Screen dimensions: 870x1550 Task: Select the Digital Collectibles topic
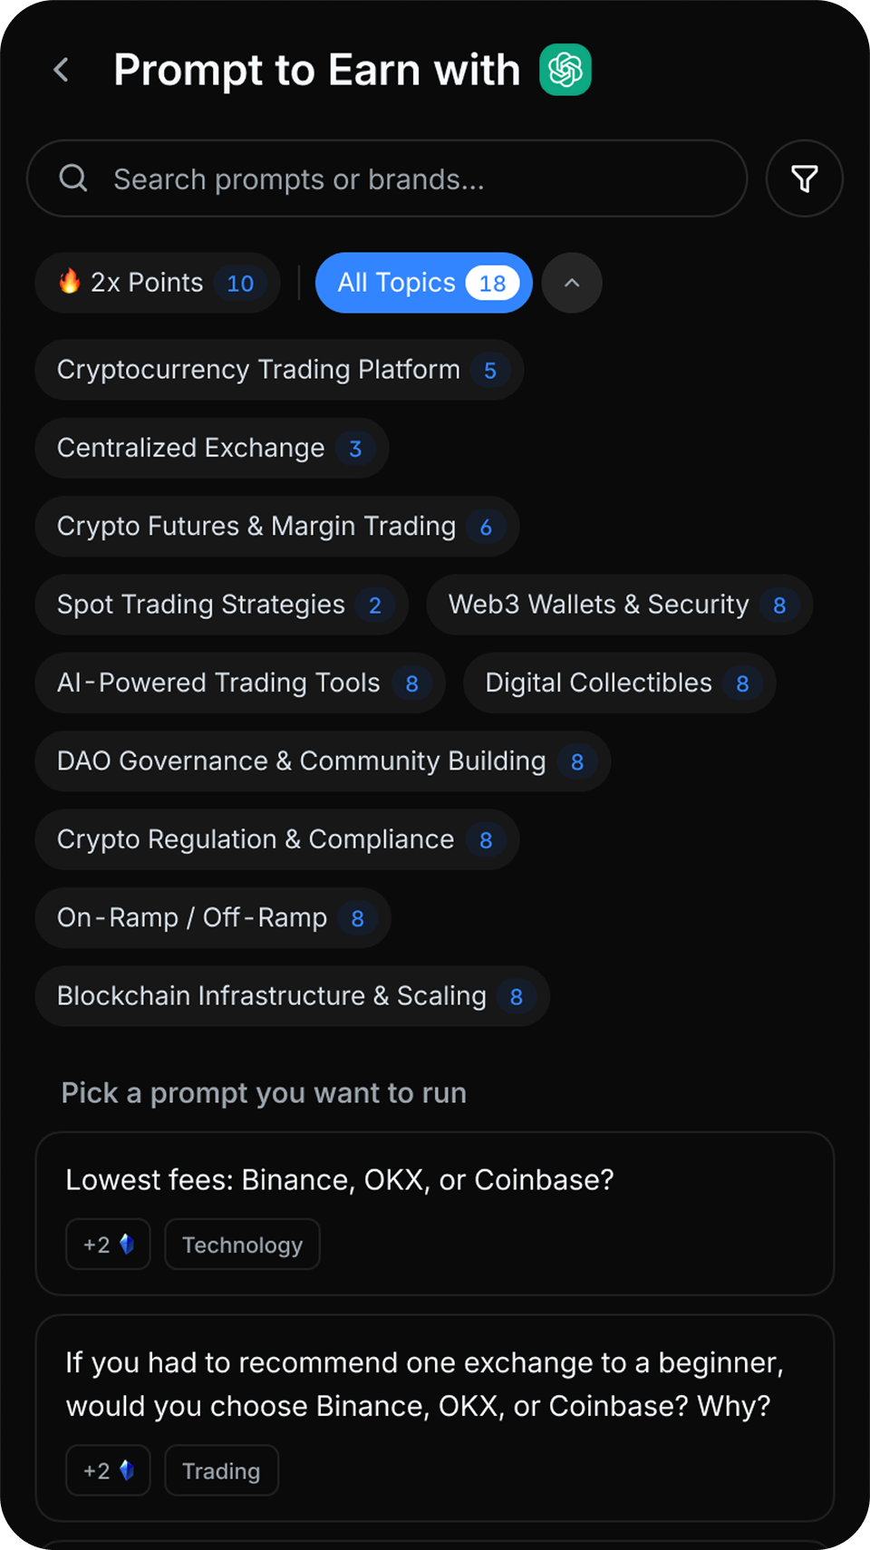619,683
